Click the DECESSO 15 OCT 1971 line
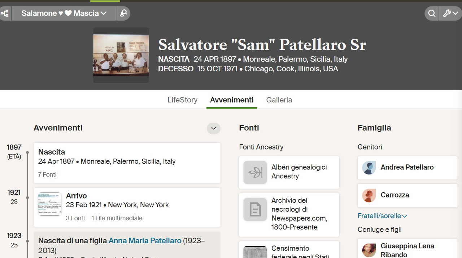The image size is (462, 258). (x=248, y=69)
